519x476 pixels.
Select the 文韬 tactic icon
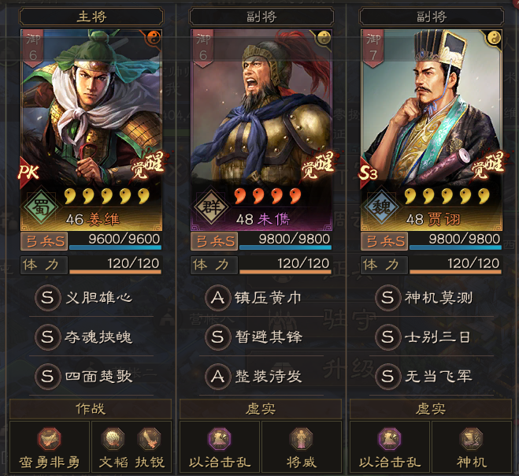click(113, 439)
